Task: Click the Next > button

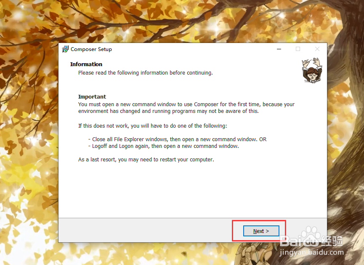Action: pyautogui.click(x=261, y=231)
